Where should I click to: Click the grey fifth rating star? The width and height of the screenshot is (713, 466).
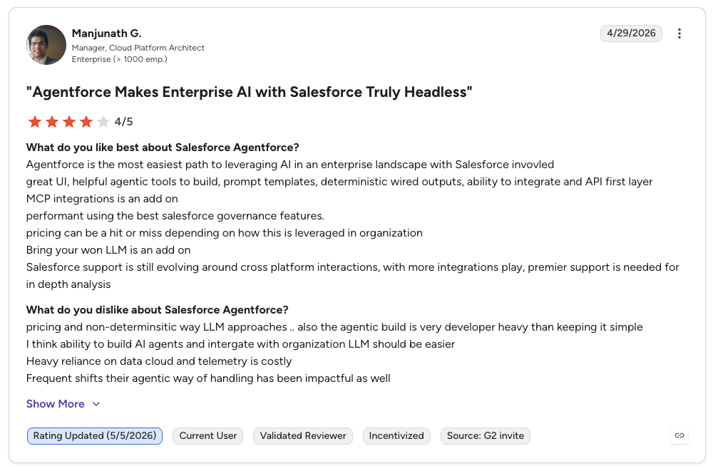tap(103, 121)
